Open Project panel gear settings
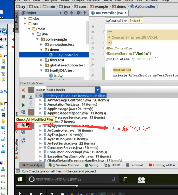This screenshot has height=195, width=178. pyautogui.click(x=79, y=13)
